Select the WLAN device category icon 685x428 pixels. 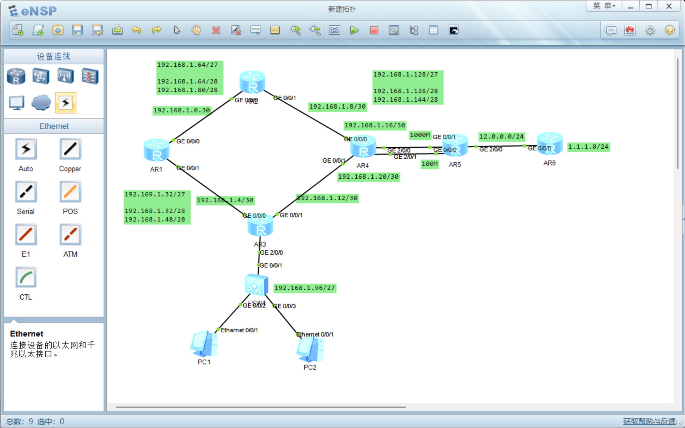(65, 76)
